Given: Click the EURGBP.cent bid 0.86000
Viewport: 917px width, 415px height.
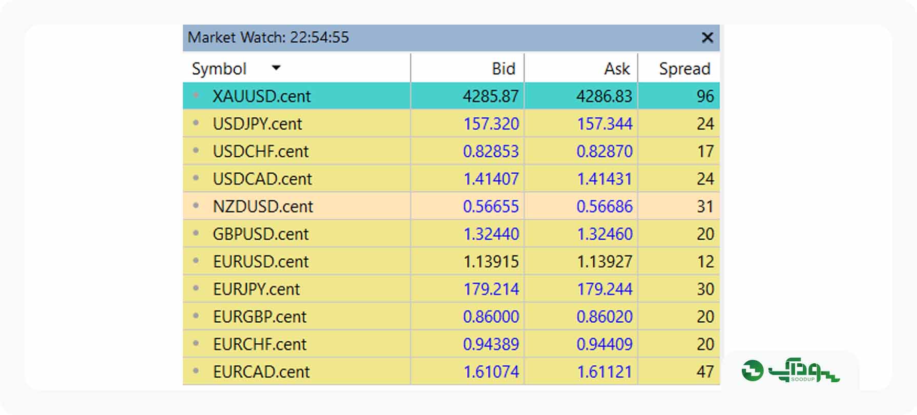Looking at the screenshot, I should tap(491, 317).
